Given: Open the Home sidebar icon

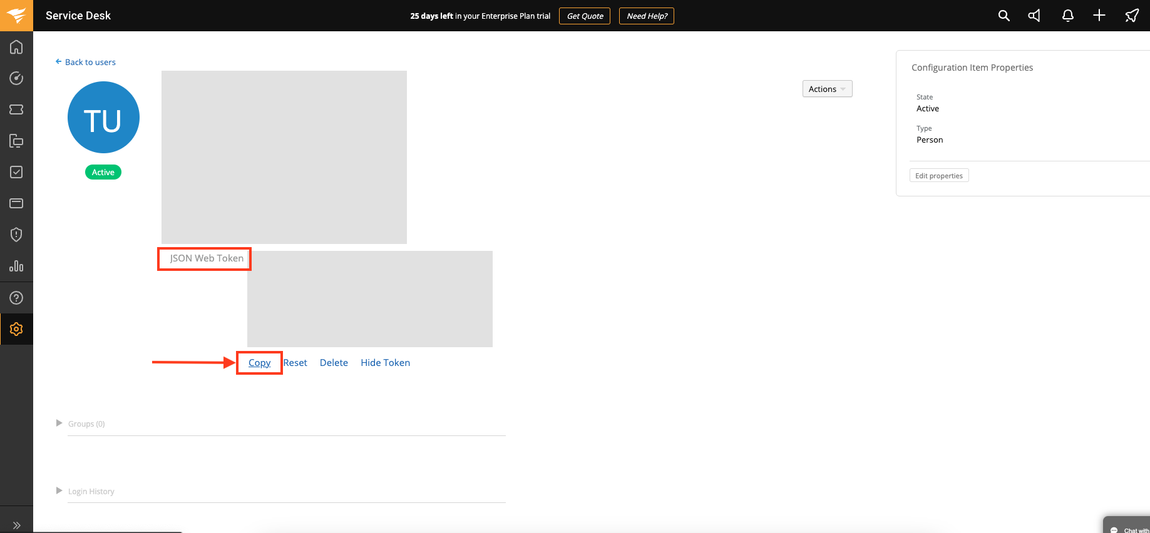Looking at the screenshot, I should [16, 47].
